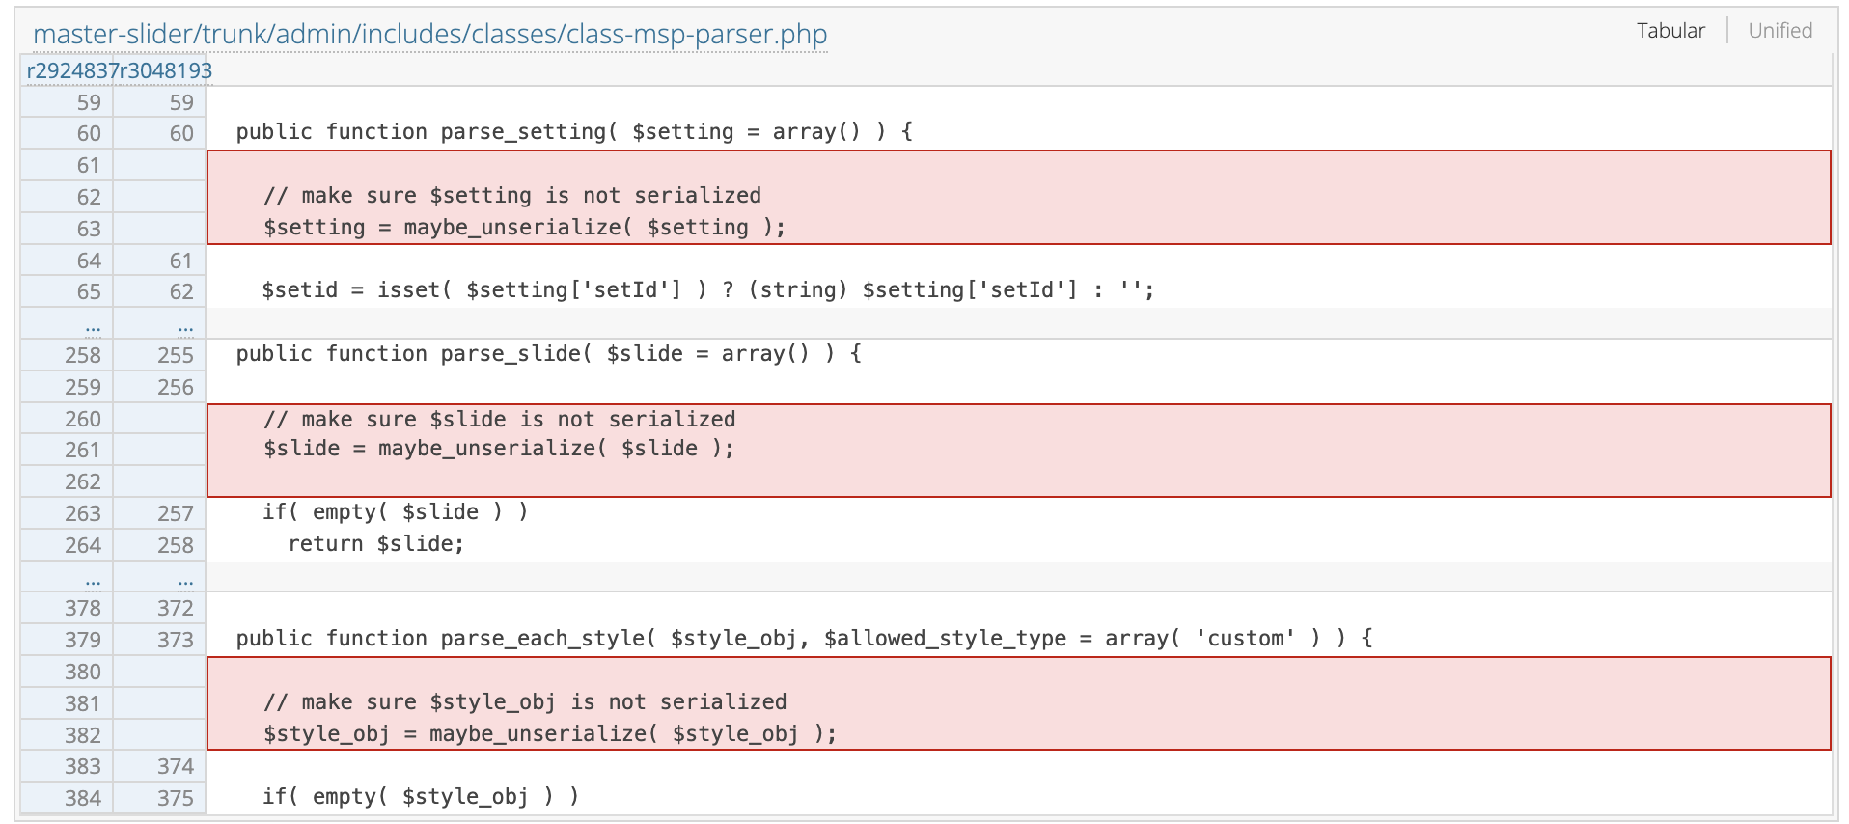Select old line number 382
This screenshot has width=1849, height=824.
[83, 735]
